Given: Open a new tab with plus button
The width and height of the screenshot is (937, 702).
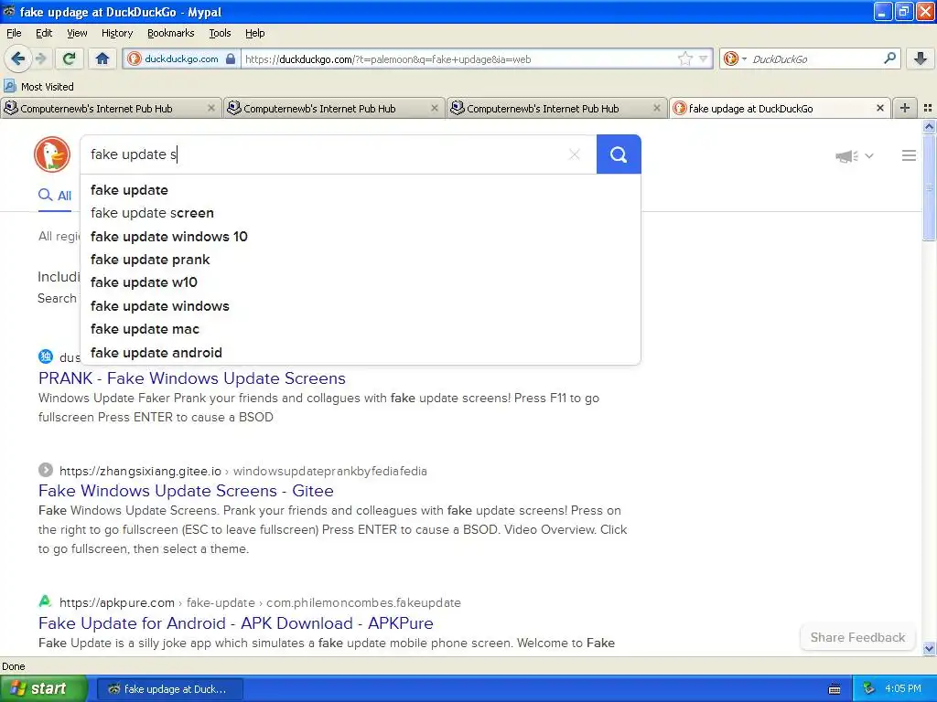Looking at the screenshot, I should point(905,108).
